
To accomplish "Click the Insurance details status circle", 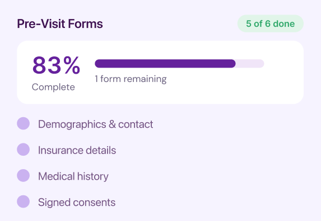I will 23,150.
